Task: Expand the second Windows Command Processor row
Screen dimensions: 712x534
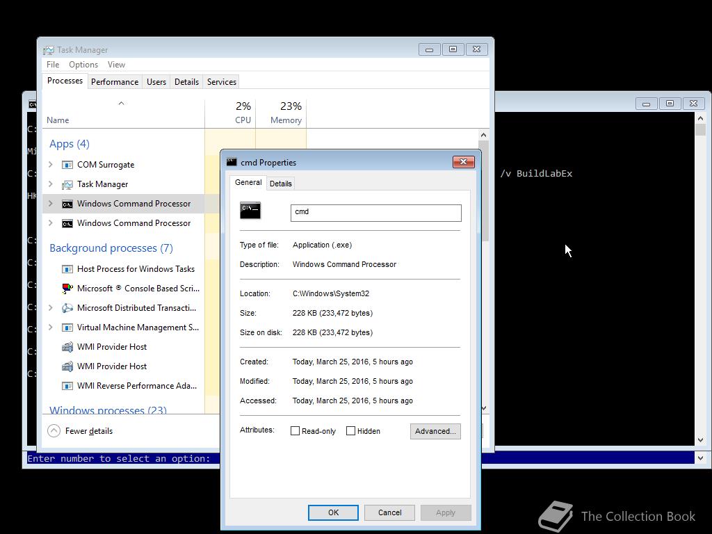Action: [51, 223]
